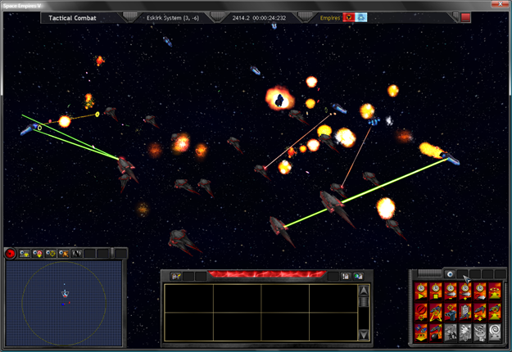Toggle eye with red shield visibility filter
The width and height of the screenshot is (512, 352).
click(37, 254)
